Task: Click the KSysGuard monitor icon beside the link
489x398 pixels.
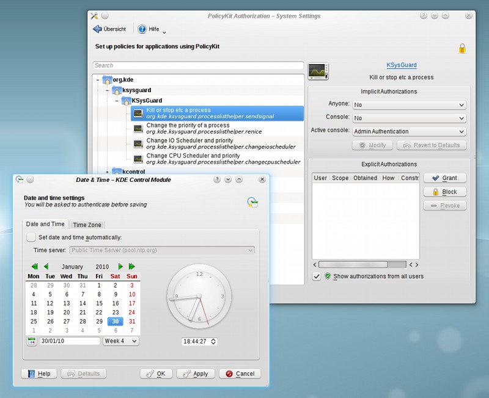Action: [x=318, y=71]
